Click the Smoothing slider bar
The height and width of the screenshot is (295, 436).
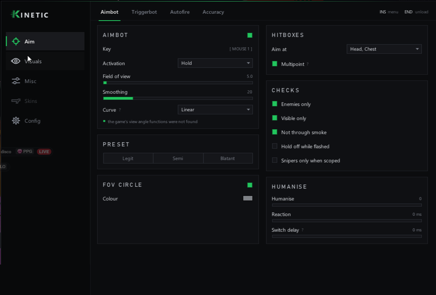tap(178, 98)
